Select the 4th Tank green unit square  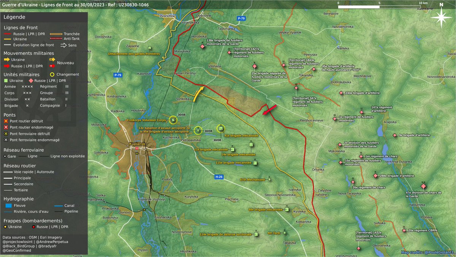(284, 233)
